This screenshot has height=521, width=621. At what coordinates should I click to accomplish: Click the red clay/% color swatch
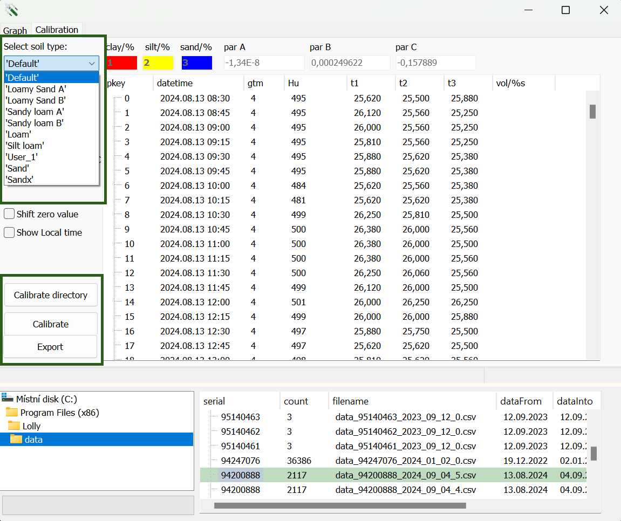click(x=122, y=63)
